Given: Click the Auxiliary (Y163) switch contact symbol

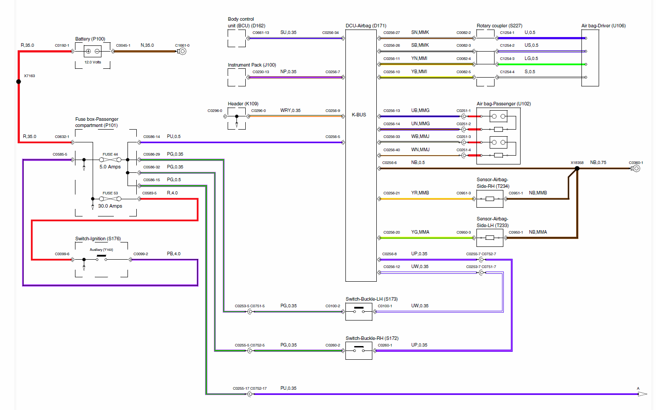Looking at the screenshot, I should tap(101, 258).
